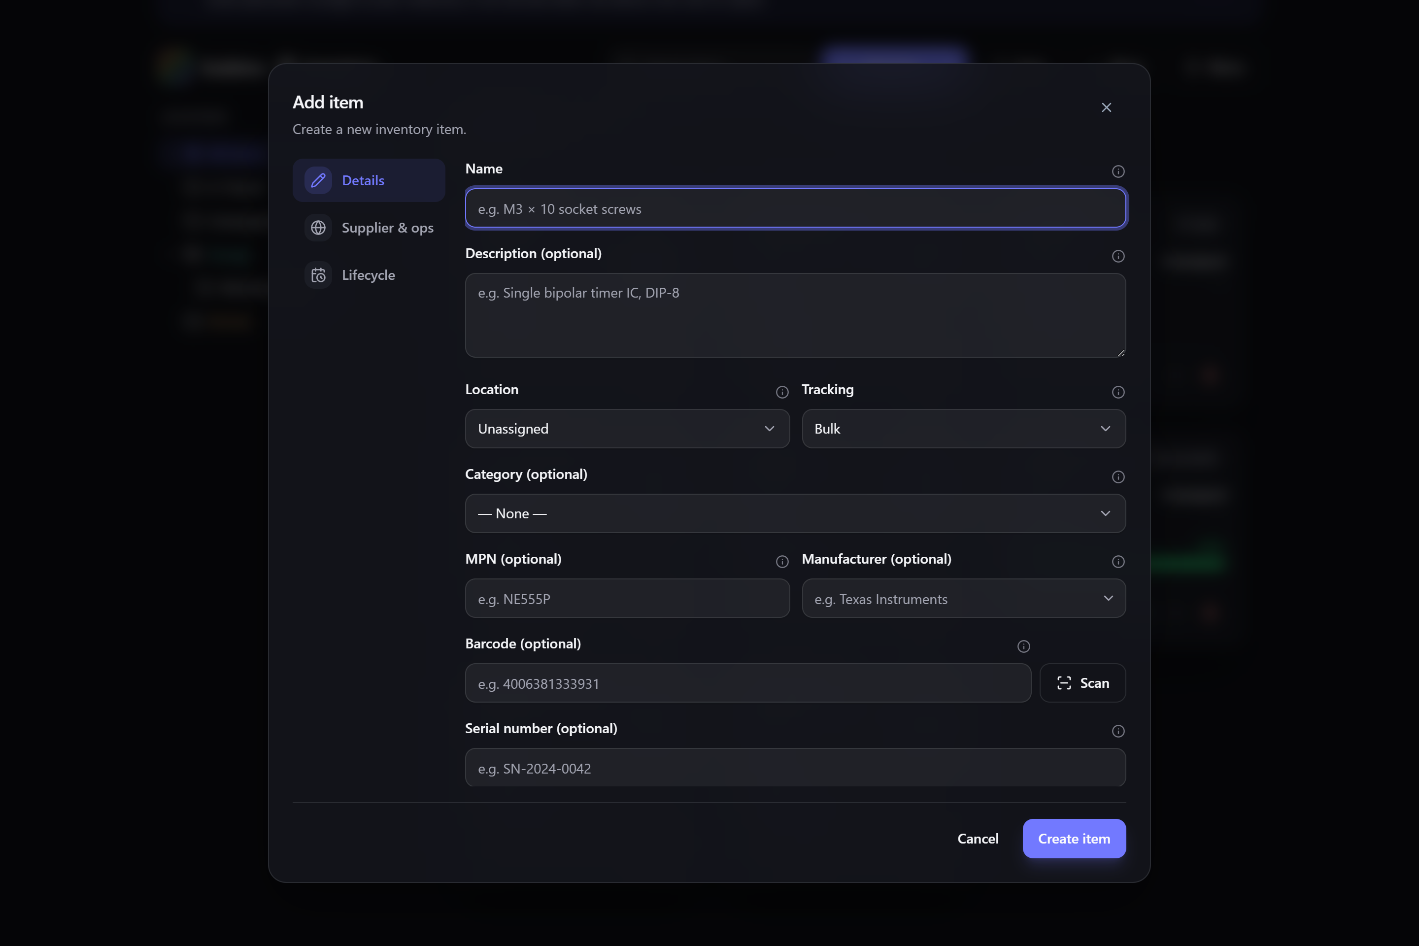
Task: Click the Scan barcode button
Action: 1082,683
